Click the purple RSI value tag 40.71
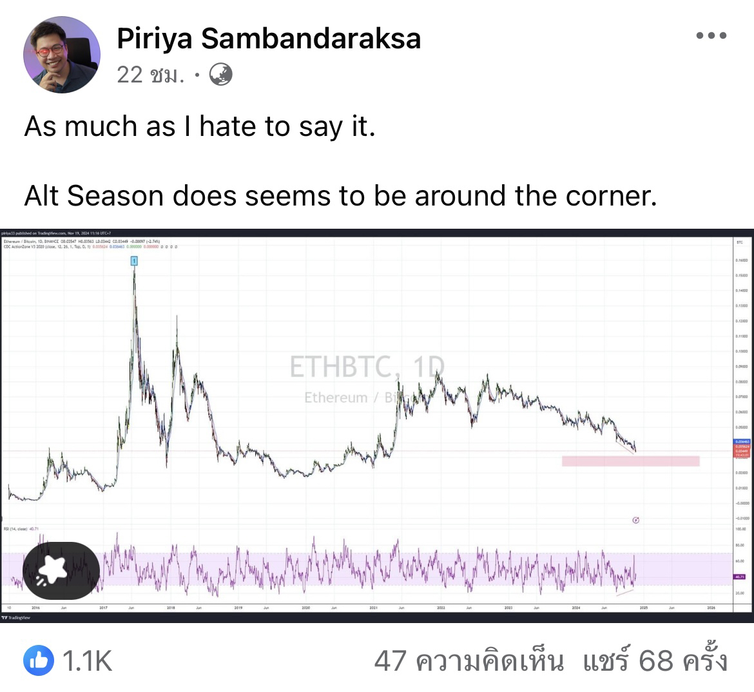The height and width of the screenshot is (692, 754). [740, 577]
